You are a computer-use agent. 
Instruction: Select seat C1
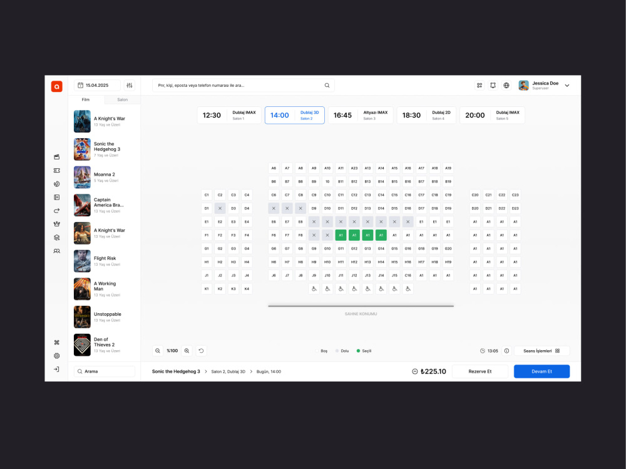click(x=207, y=195)
